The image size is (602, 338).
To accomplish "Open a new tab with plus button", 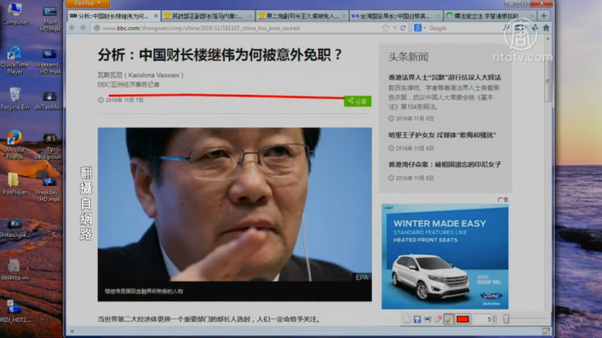I will coord(543,16).
